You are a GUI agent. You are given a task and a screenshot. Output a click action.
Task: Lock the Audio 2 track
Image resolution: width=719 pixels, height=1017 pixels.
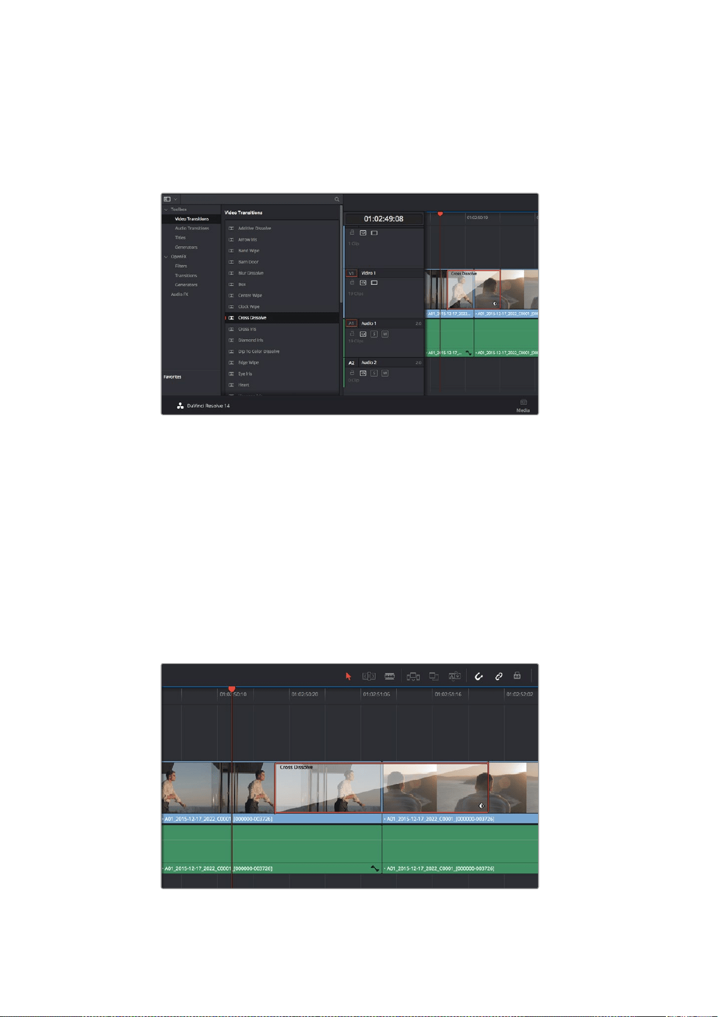(352, 373)
